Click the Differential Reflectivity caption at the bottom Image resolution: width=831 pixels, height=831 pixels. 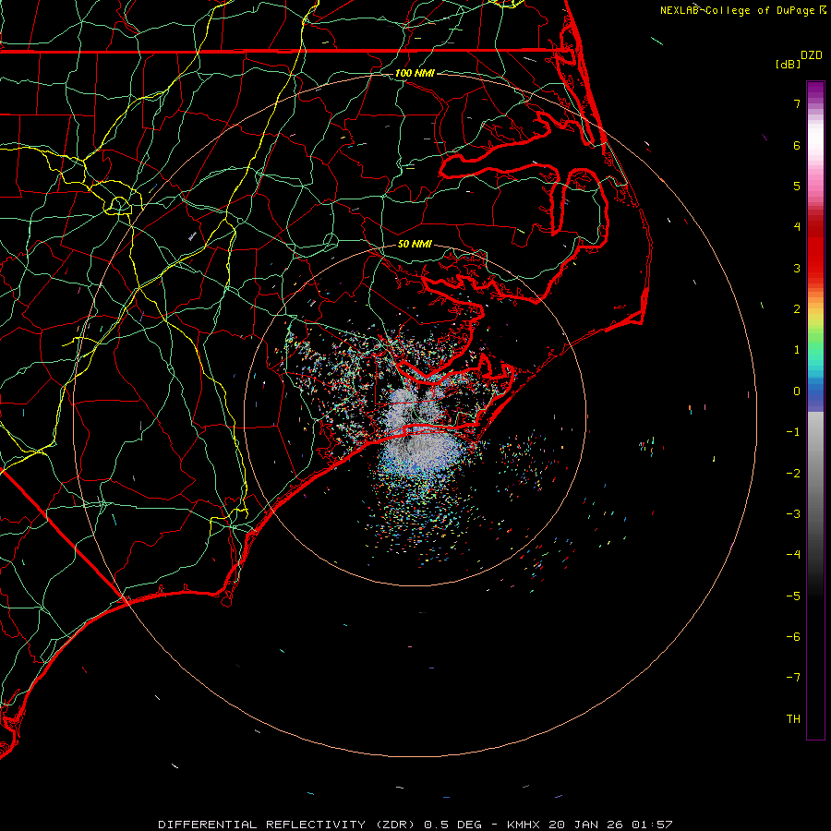click(x=415, y=823)
